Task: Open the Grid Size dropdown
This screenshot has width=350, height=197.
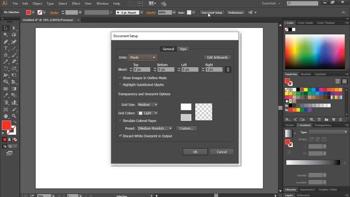Action: point(147,105)
